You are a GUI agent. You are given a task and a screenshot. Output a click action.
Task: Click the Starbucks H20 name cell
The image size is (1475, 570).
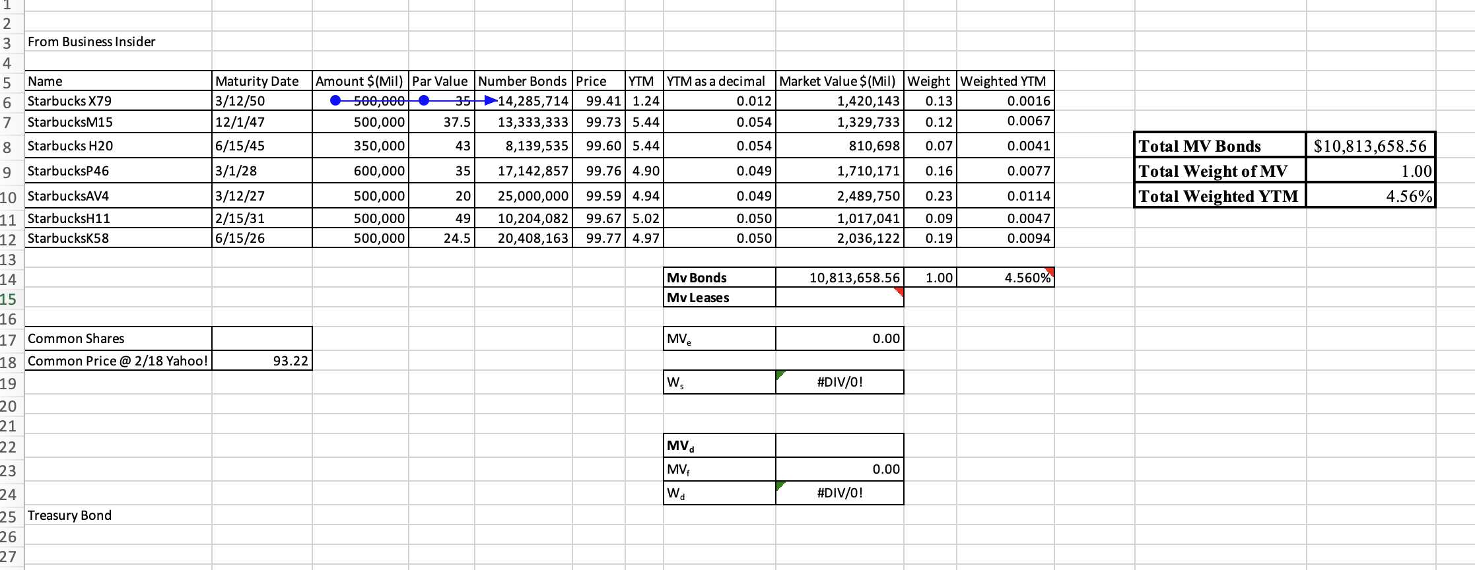pos(118,146)
